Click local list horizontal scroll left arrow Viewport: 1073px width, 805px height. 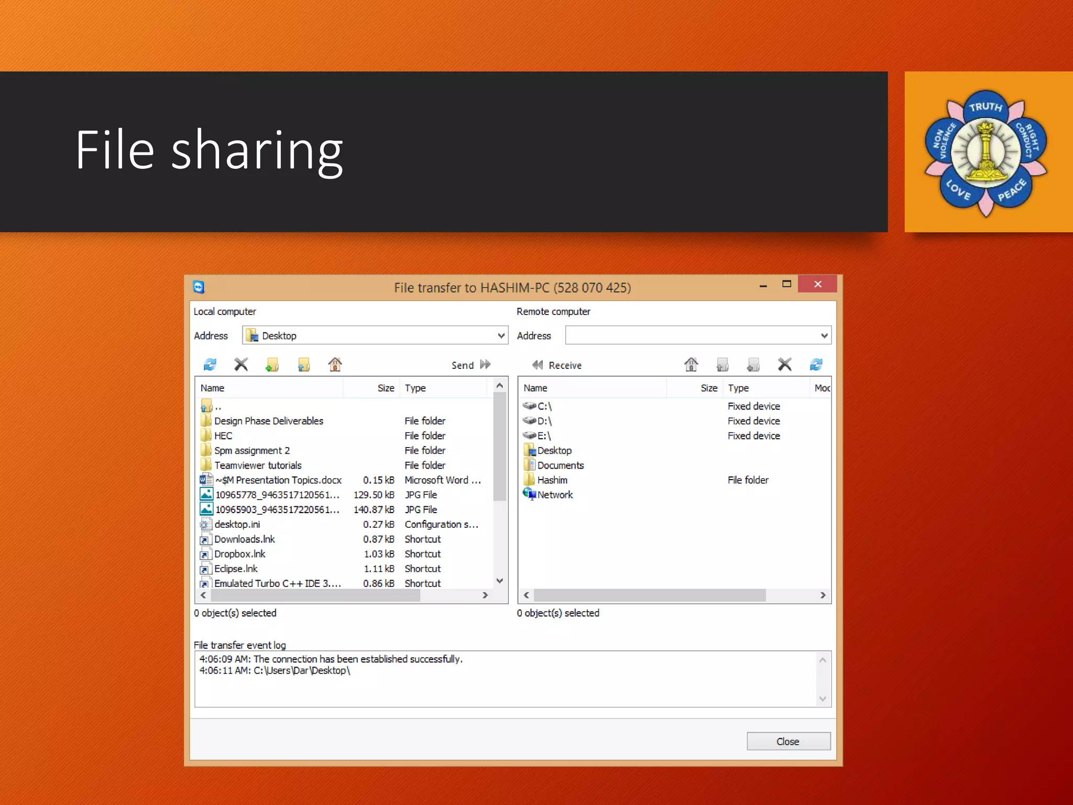tap(203, 595)
